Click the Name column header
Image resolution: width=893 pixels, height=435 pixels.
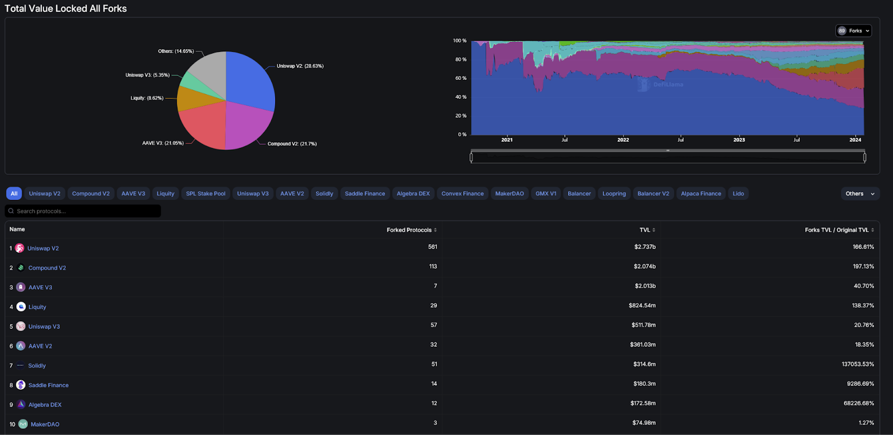(17, 230)
